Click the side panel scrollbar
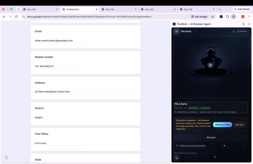The height and width of the screenshot is (164, 253). pyautogui.click(x=250, y=50)
